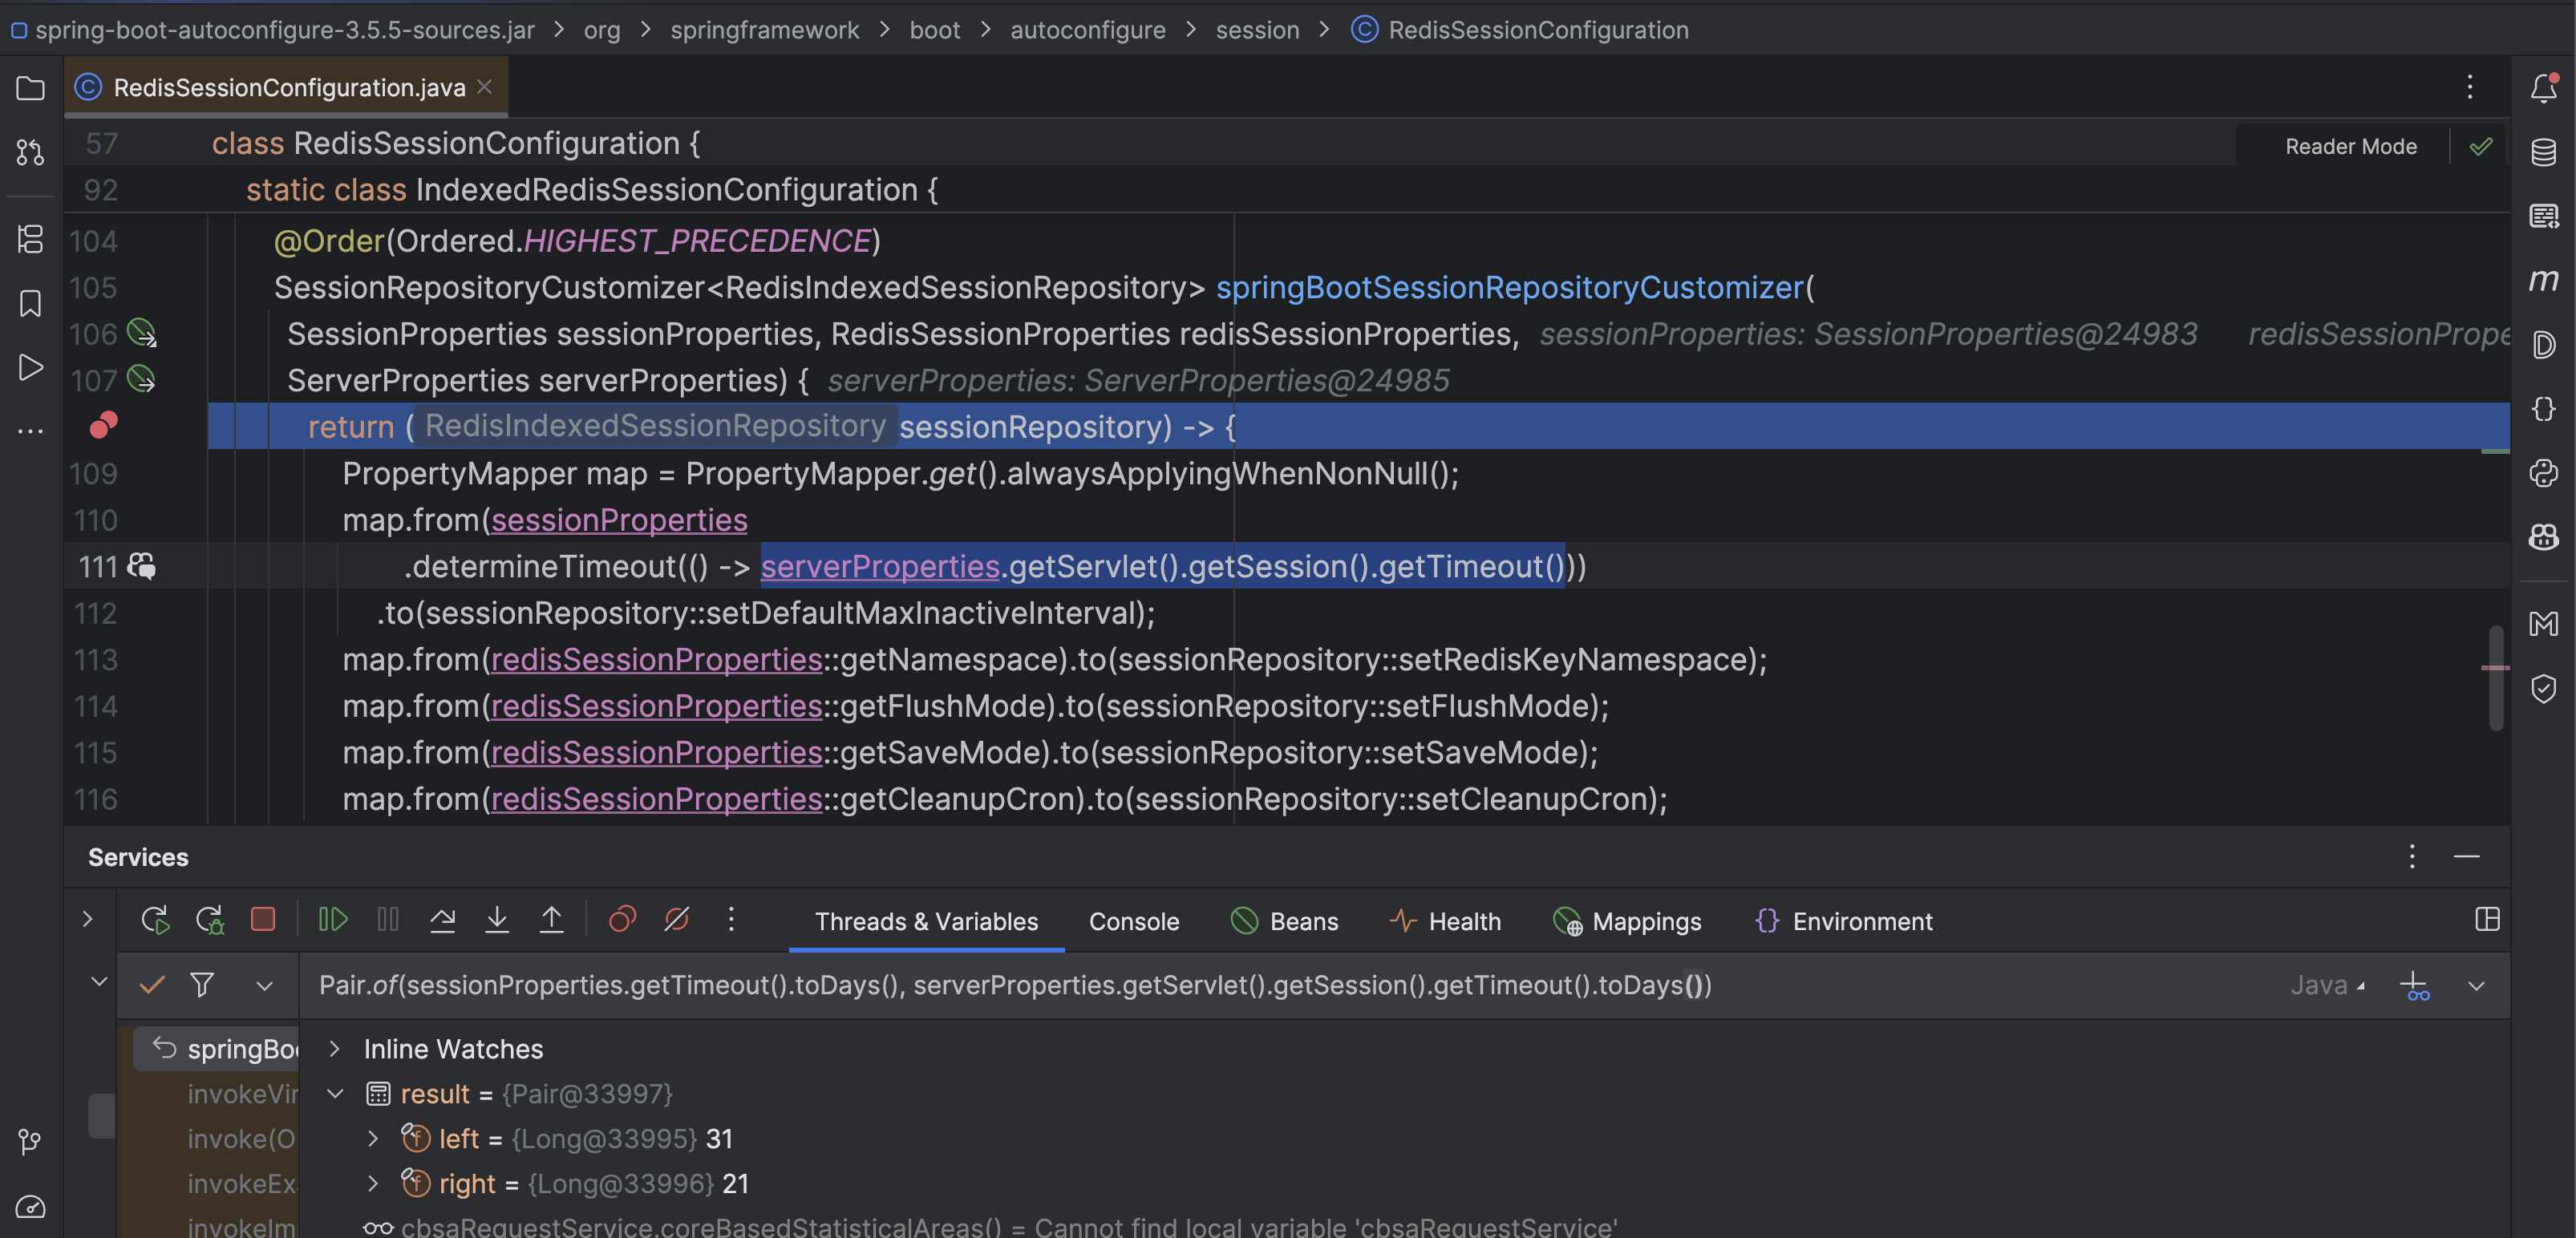Switch to the Mappings tab

point(1627,921)
